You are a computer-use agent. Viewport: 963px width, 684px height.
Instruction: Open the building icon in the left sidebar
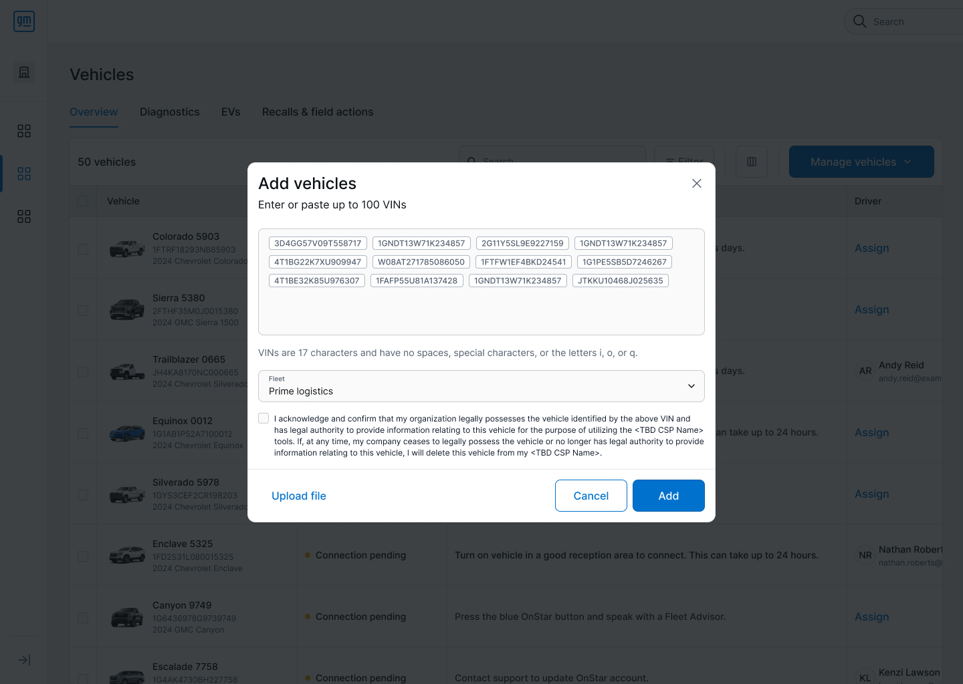[x=24, y=72]
